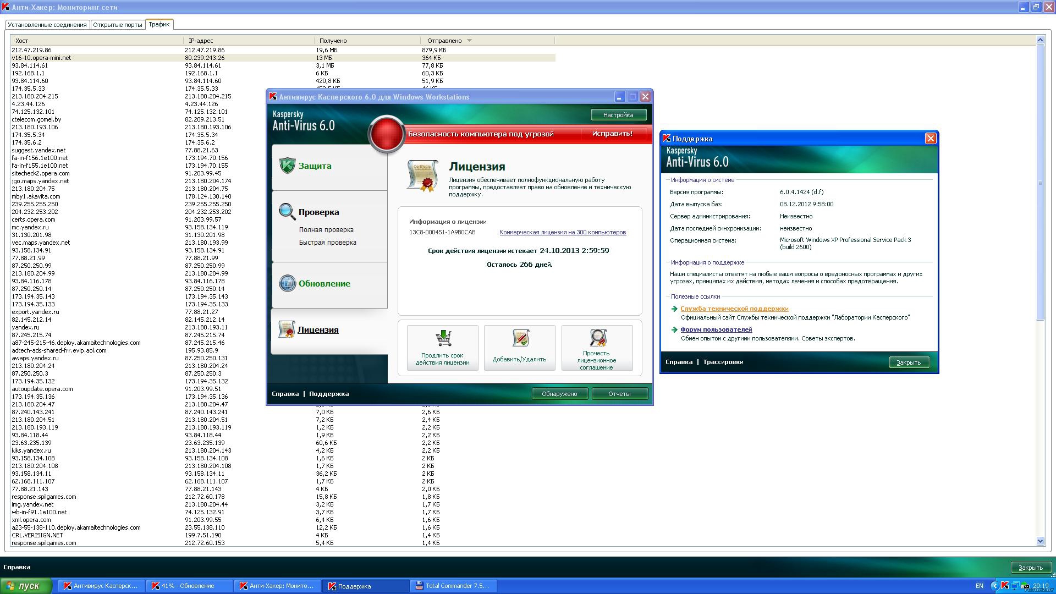
Task: Click the Kaspersky tray icon
Action: [1005, 586]
